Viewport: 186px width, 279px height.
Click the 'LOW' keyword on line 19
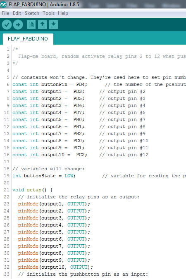[69, 176]
